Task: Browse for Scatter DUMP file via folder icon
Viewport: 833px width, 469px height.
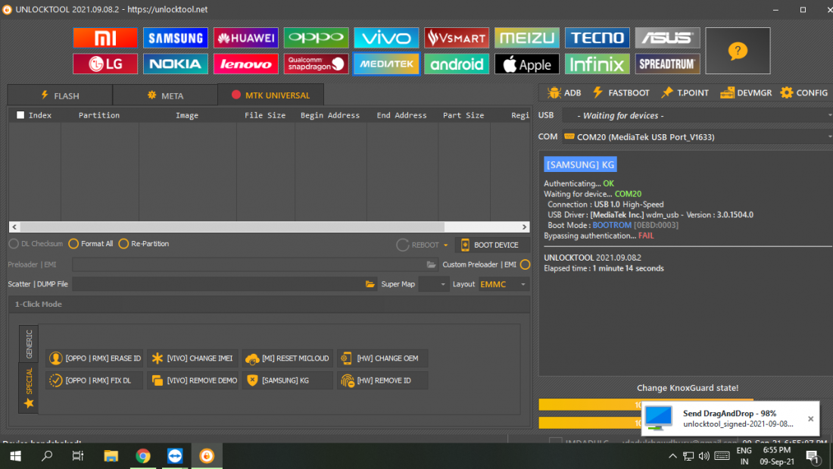Action: click(370, 284)
